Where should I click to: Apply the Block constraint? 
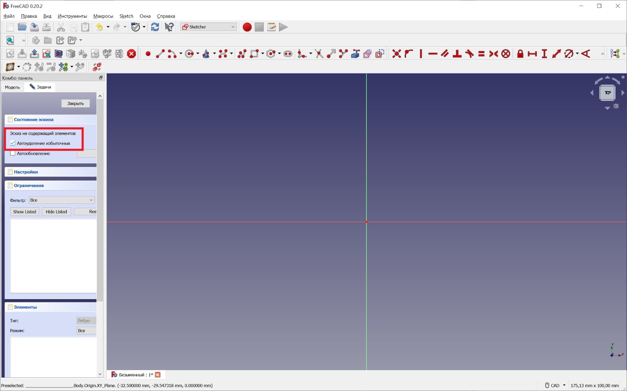506,54
